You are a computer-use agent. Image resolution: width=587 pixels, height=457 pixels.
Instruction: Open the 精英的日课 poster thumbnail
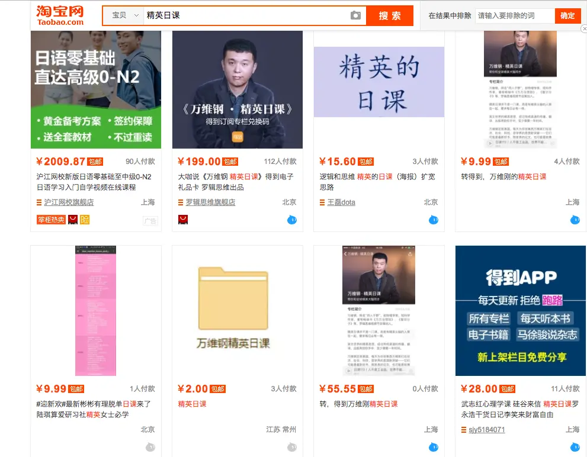pos(379,82)
